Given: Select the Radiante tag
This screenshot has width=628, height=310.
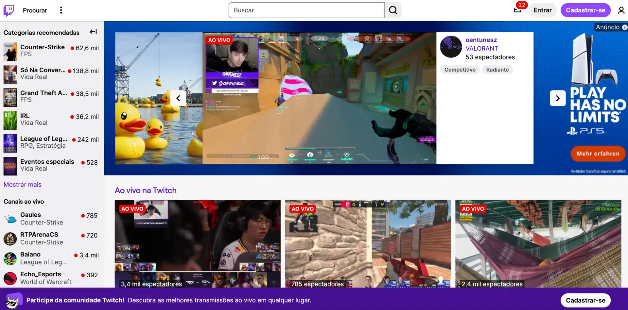Looking at the screenshot, I should (497, 70).
